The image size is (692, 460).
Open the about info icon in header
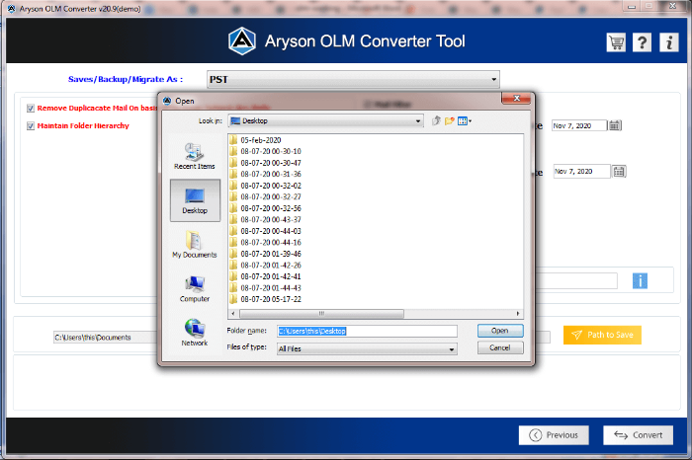point(669,42)
